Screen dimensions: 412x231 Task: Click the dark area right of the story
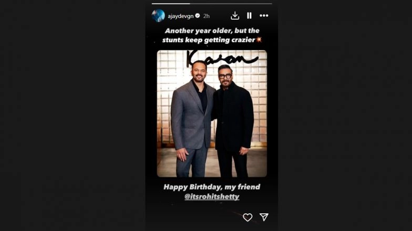pyautogui.click(x=344, y=115)
